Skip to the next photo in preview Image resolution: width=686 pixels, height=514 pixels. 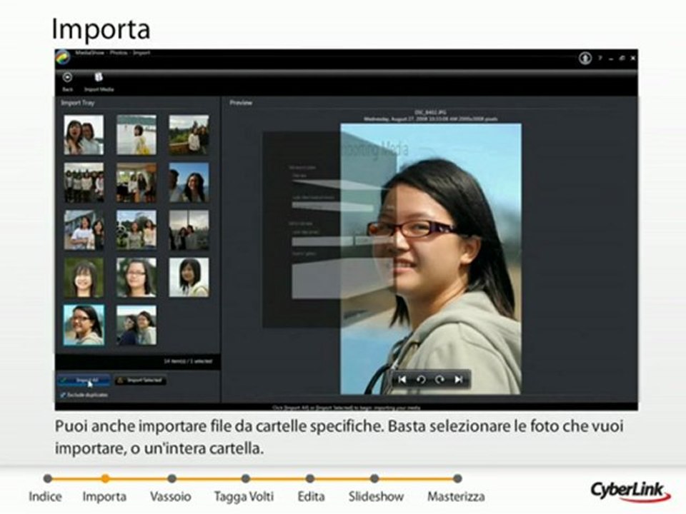pyautogui.click(x=459, y=379)
